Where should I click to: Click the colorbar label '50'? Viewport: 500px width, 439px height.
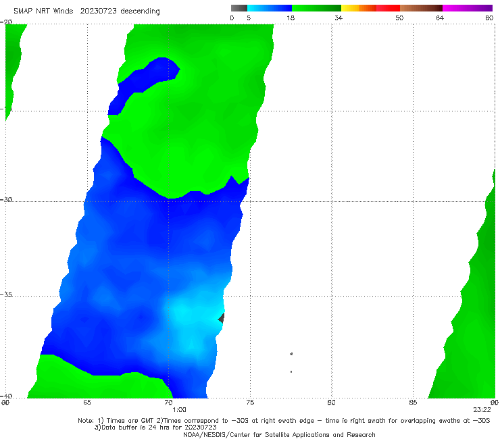[399, 18]
